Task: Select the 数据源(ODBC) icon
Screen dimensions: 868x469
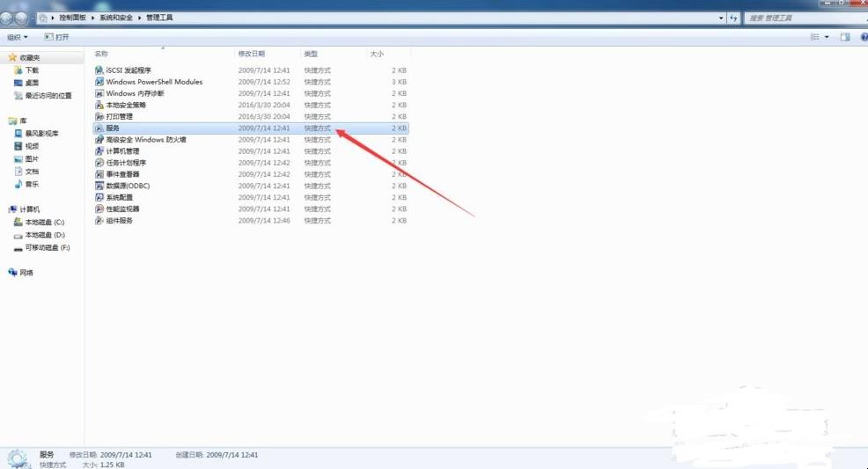Action: [x=99, y=186]
